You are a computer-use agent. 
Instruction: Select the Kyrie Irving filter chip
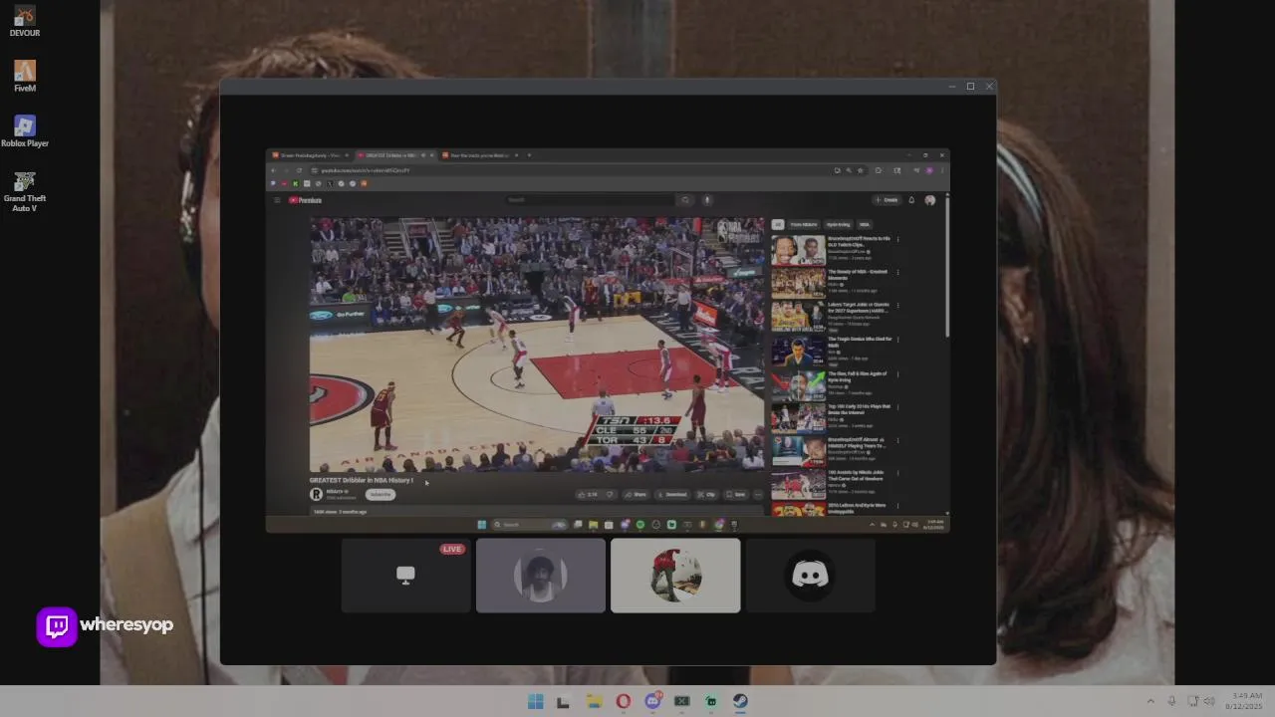click(839, 225)
